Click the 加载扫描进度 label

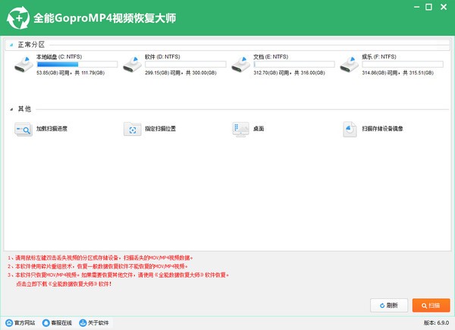[52, 128]
